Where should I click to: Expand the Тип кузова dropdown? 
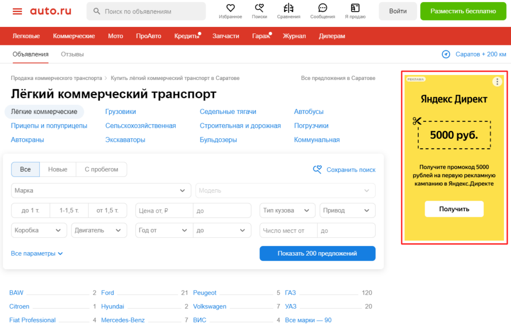point(287,210)
